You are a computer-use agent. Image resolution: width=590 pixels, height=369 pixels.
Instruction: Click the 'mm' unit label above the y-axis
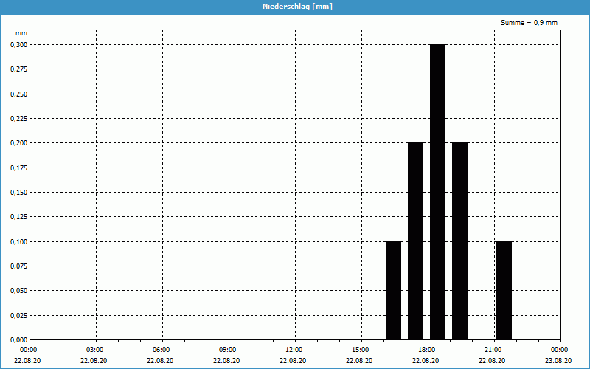point(21,33)
